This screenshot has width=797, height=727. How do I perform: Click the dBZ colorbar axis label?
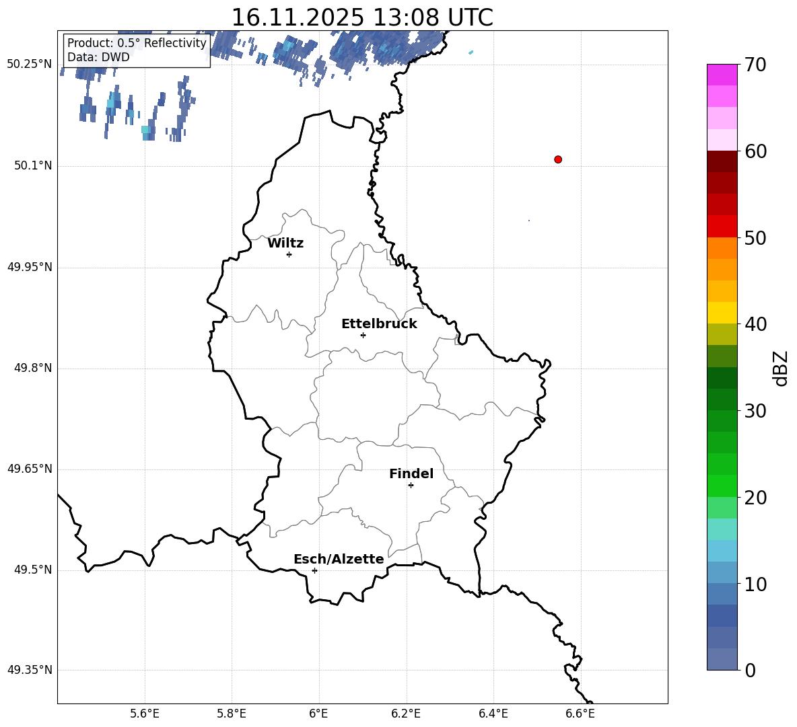[x=781, y=369]
